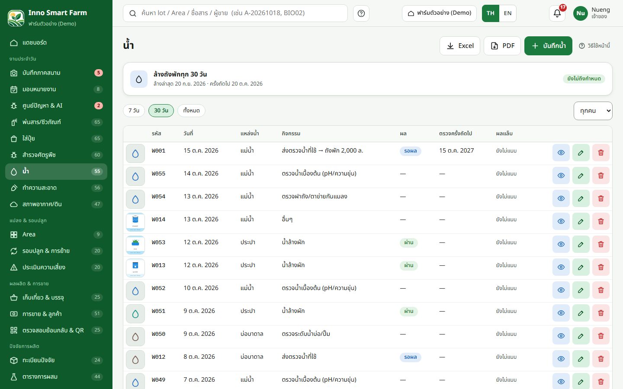The height and width of the screenshot is (389, 623).
Task: View record W054 with eye icon
Action: [561, 198]
